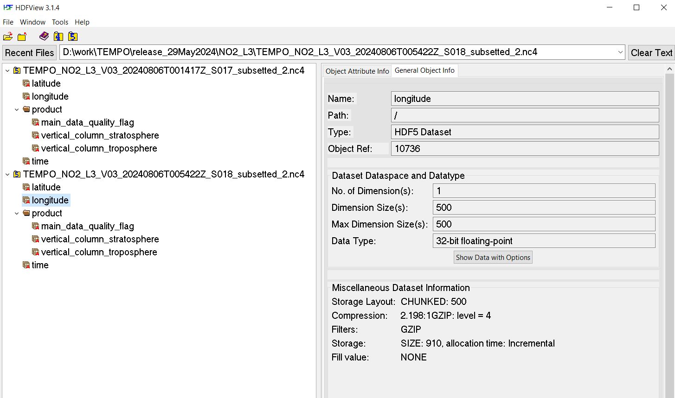Collapse the product group under S017 file
This screenshot has width=675, height=398.
17,110
